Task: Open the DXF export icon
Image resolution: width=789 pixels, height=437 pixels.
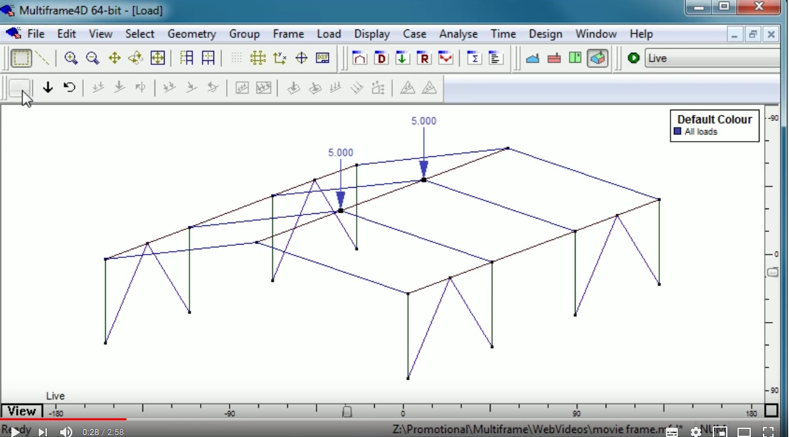Action: coord(322,58)
